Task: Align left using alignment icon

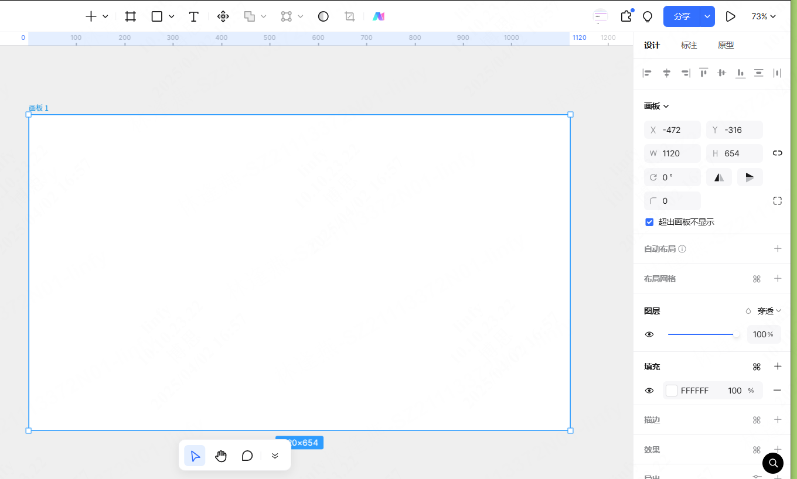Action: click(648, 73)
